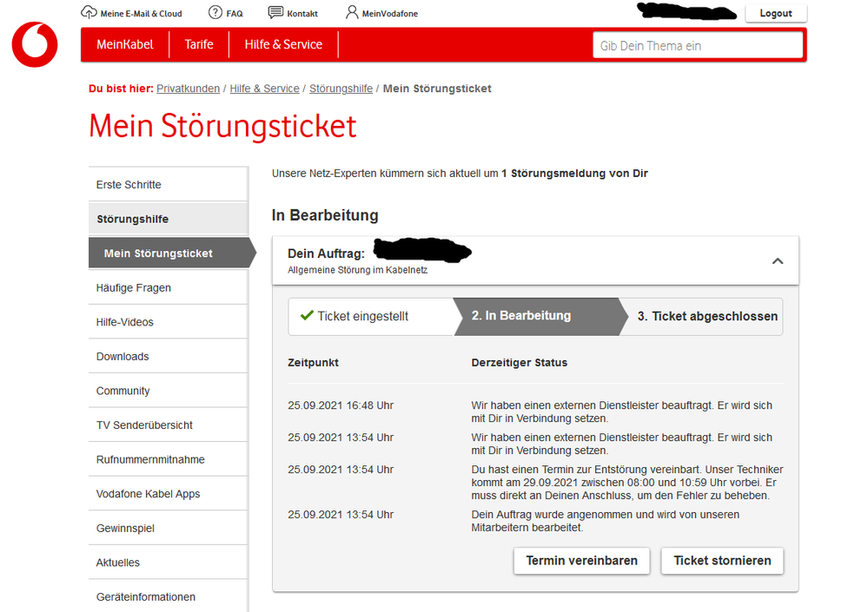Viewport: 868px width, 612px height.
Task: Open Gewinnspiel in sidebar
Action: tap(168, 528)
